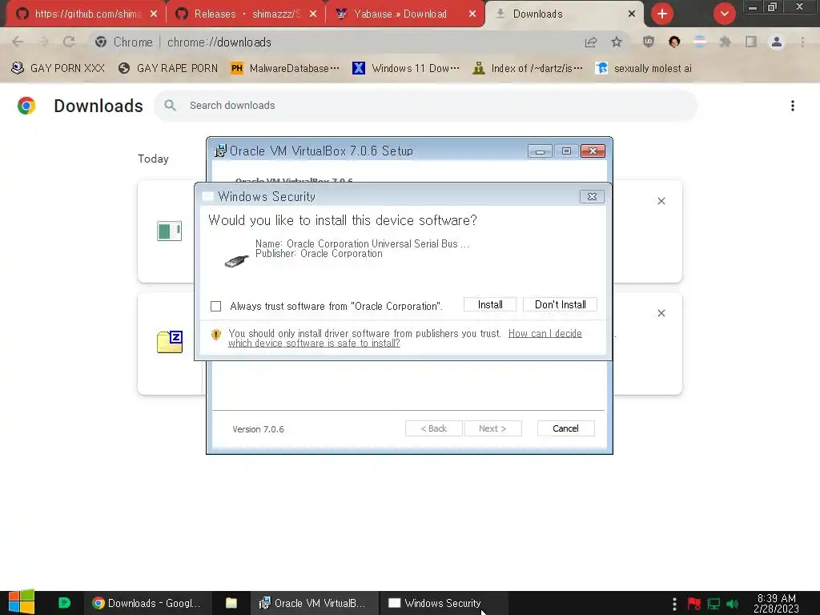Image resolution: width=820 pixels, height=615 pixels.
Task: Go back in Chrome
Action: tap(18, 42)
